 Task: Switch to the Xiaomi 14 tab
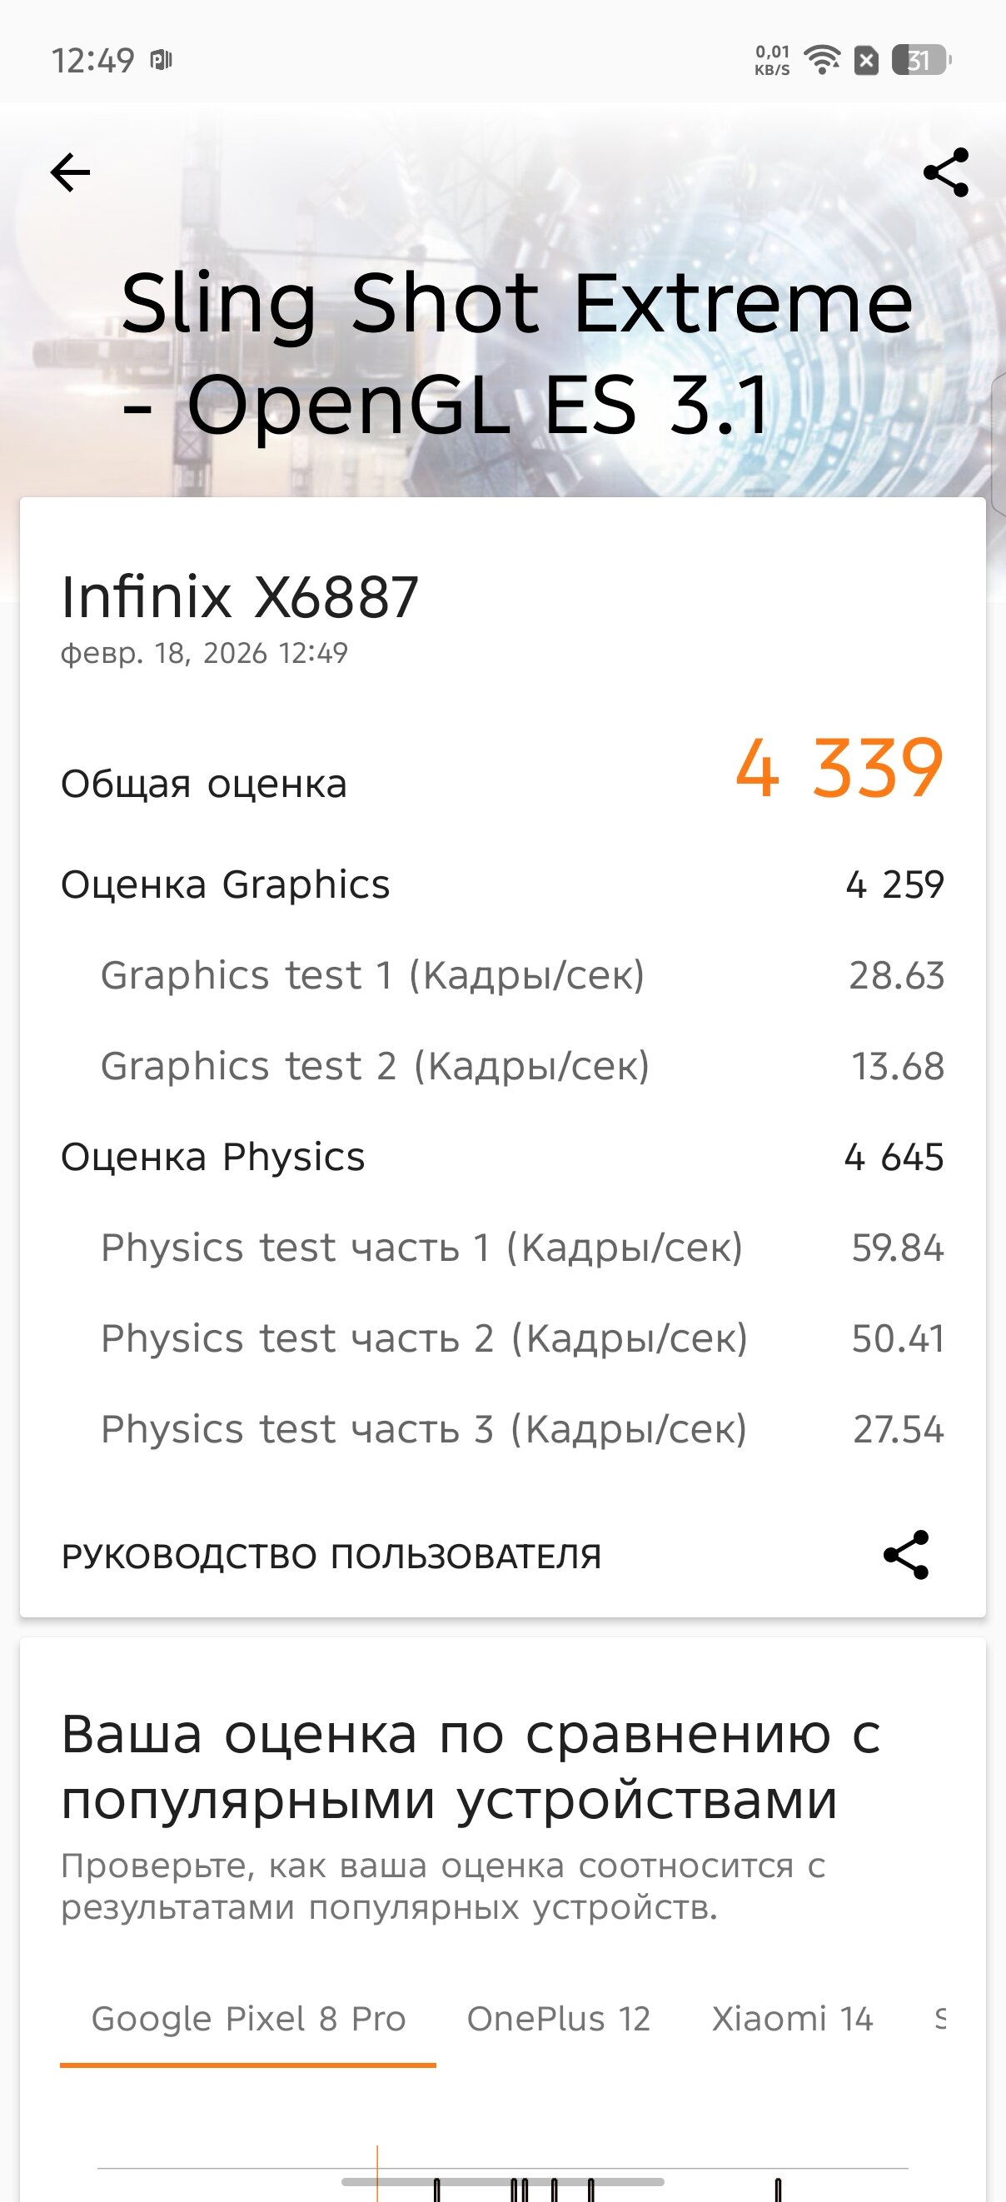tap(792, 2018)
